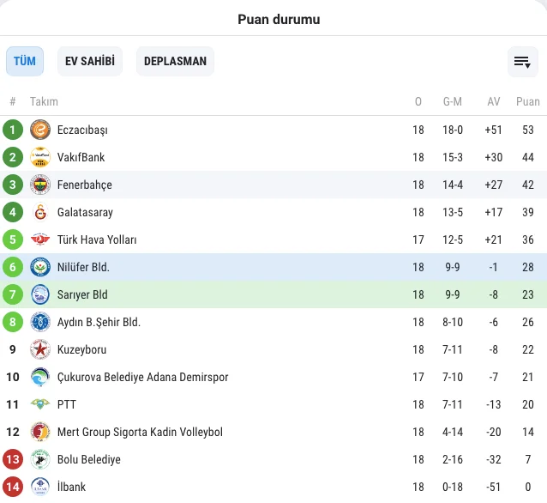The image size is (547, 503).
Task: Click the VakıfBank team logo
Action: (x=40, y=157)
